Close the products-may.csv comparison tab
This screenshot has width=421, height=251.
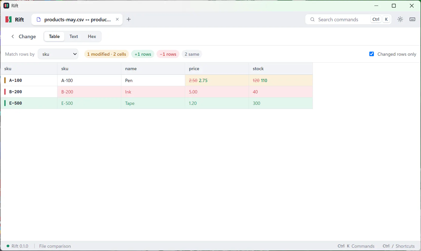117,19
